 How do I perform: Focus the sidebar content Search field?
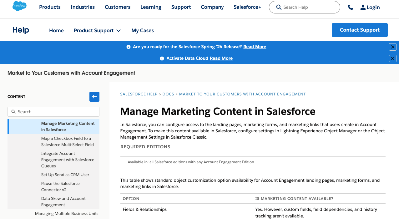(x=53, y=112)
